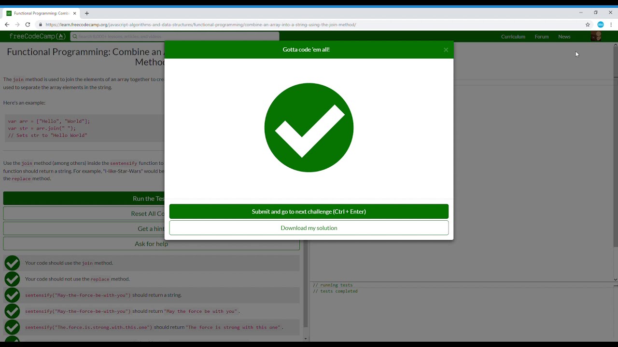This screenshot has width=618, height=347.
Task: Click the blue browser extension icon
Action: [601, 25]
